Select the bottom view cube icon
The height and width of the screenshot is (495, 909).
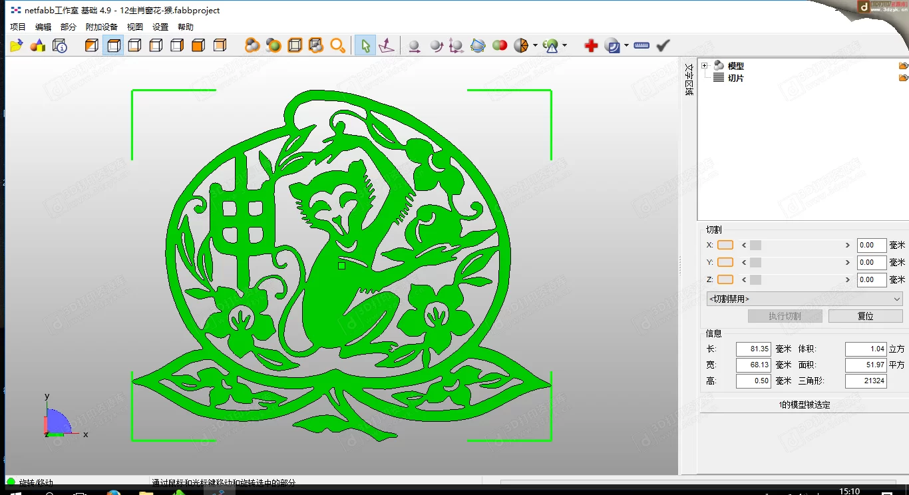pos(134,45)
